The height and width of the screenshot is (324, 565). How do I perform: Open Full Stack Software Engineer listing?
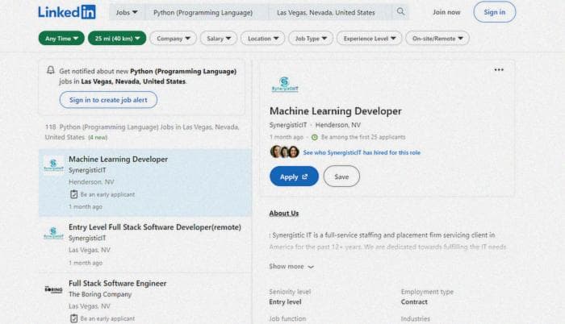(118, 283)
